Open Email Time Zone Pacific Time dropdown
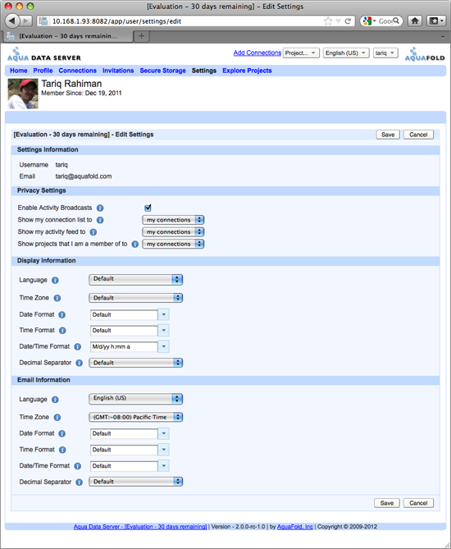This screenshot has height=549, width=451. (x=136, y=417)
